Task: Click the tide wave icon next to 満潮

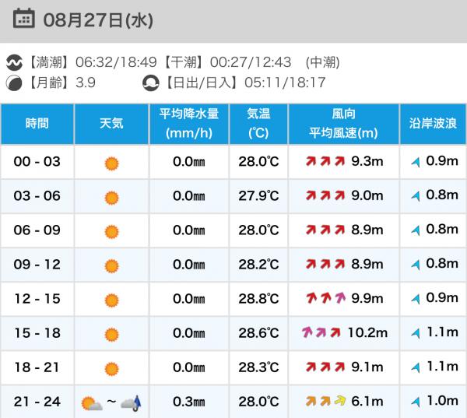Action: [14, 62]
